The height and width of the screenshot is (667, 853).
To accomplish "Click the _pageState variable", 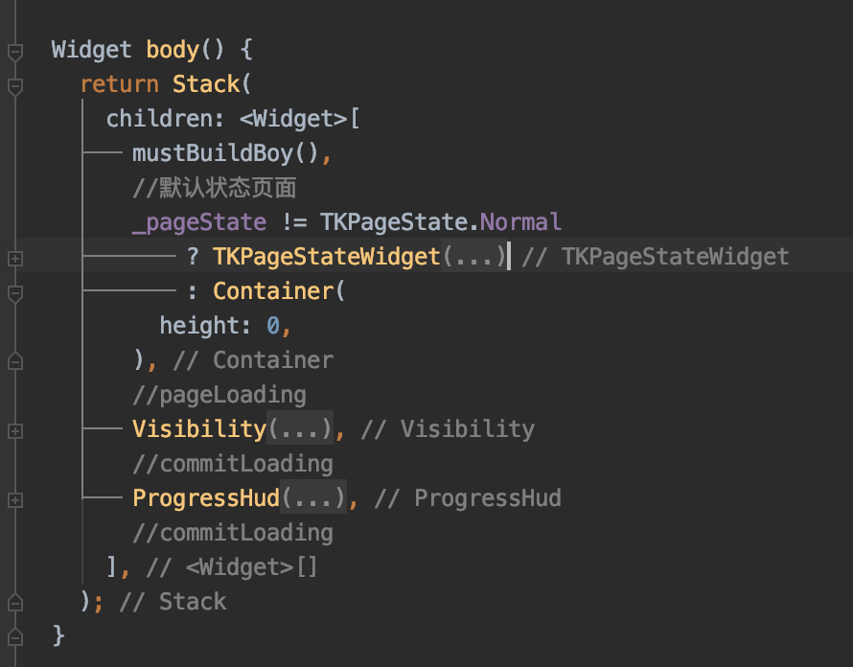I will (x=199, y=222).
